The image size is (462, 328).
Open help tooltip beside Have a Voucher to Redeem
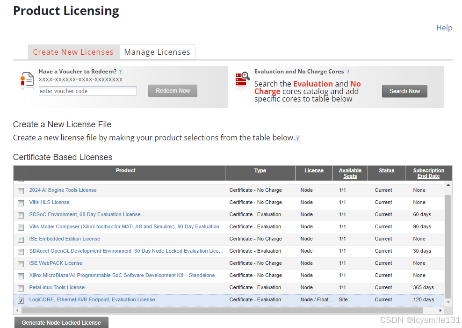120,72
